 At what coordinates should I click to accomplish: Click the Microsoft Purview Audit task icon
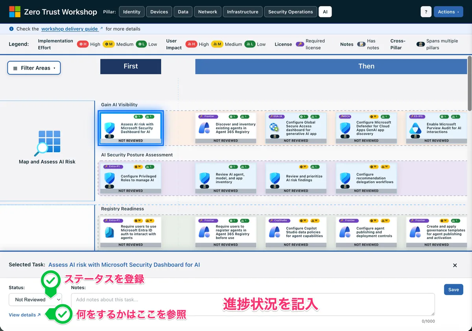[415, 128]
